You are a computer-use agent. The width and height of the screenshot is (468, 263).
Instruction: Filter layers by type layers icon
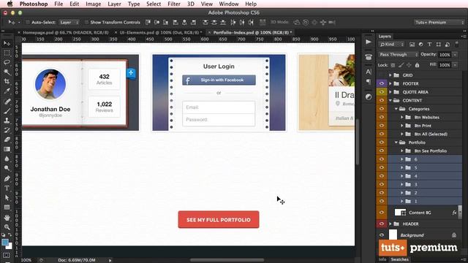(x=429, y=45)
